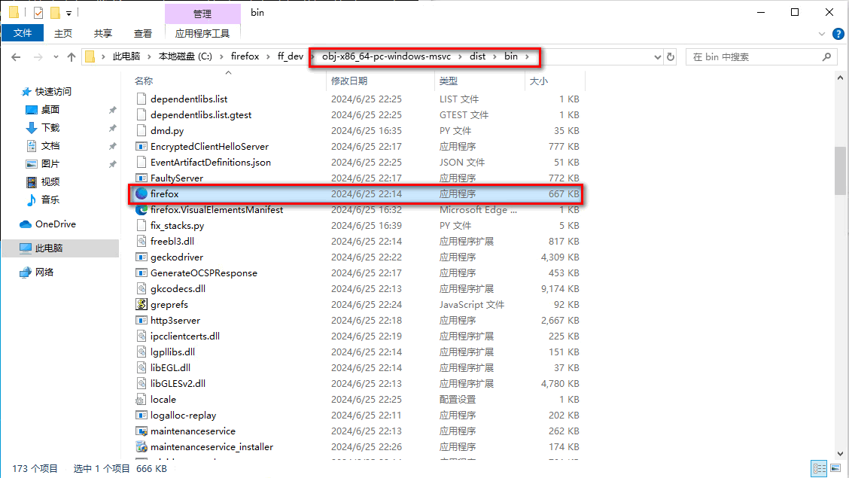Click the search magnifier icon
This screenshot has height=478, width=849.
coord(826,57)
